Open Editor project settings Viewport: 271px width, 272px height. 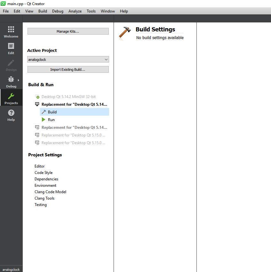click(39, 166)
